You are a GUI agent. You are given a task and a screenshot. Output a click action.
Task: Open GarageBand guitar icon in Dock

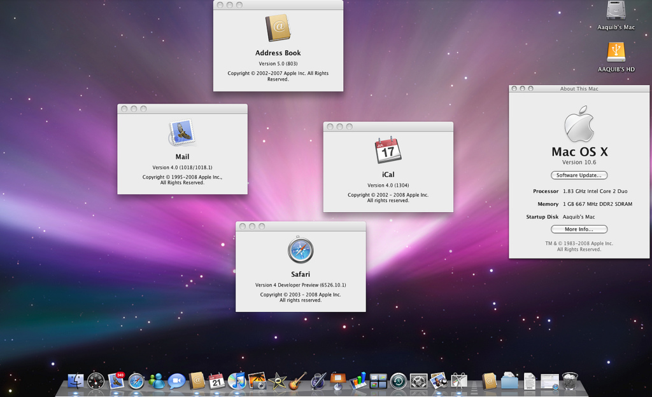297,381
